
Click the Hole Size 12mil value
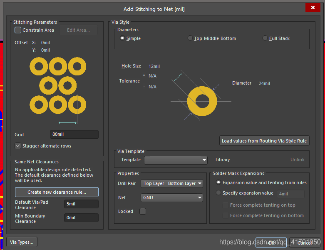(x=154, y=66)
